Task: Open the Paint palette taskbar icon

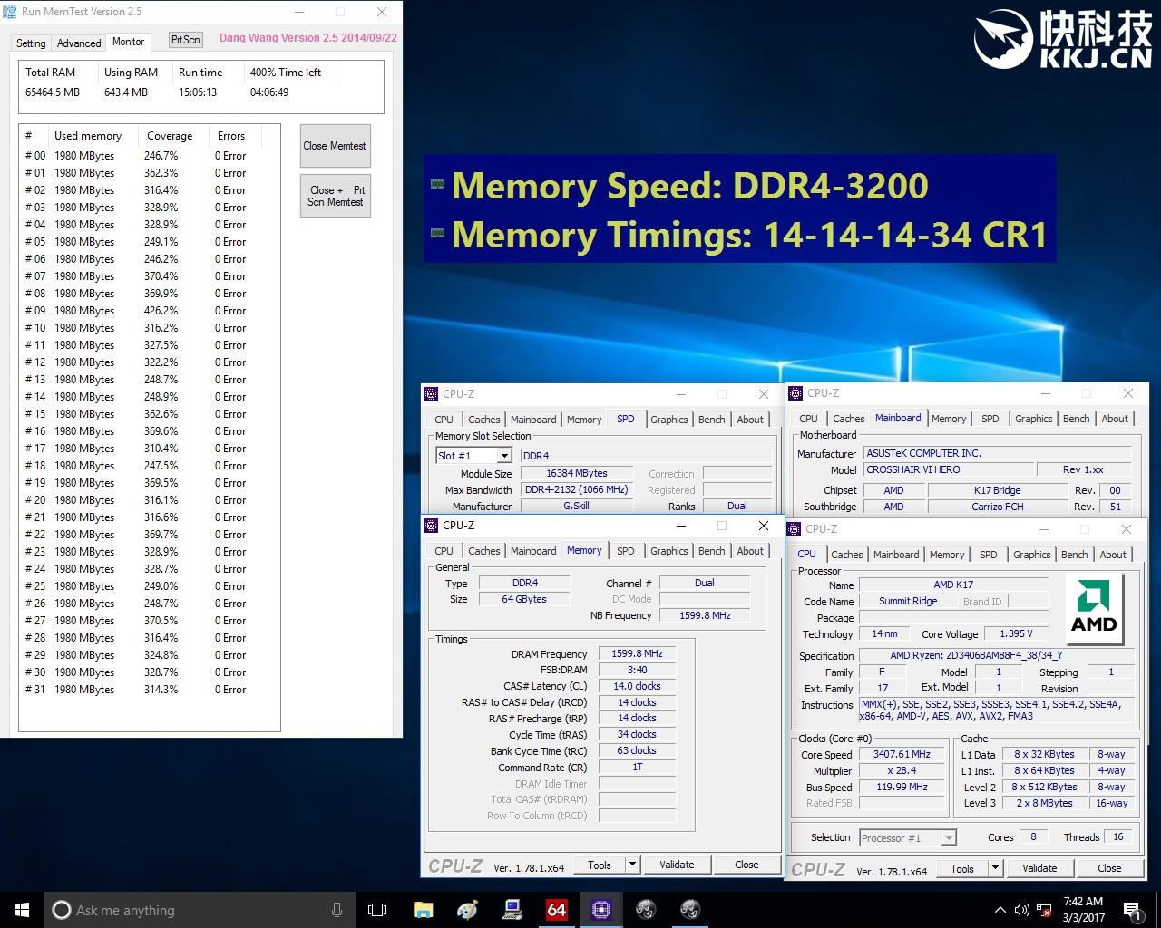Action: coord(467,910)
